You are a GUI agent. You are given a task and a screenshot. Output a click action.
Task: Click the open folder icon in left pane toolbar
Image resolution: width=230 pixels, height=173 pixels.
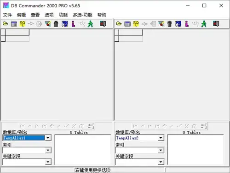click(x=6, y=24)
